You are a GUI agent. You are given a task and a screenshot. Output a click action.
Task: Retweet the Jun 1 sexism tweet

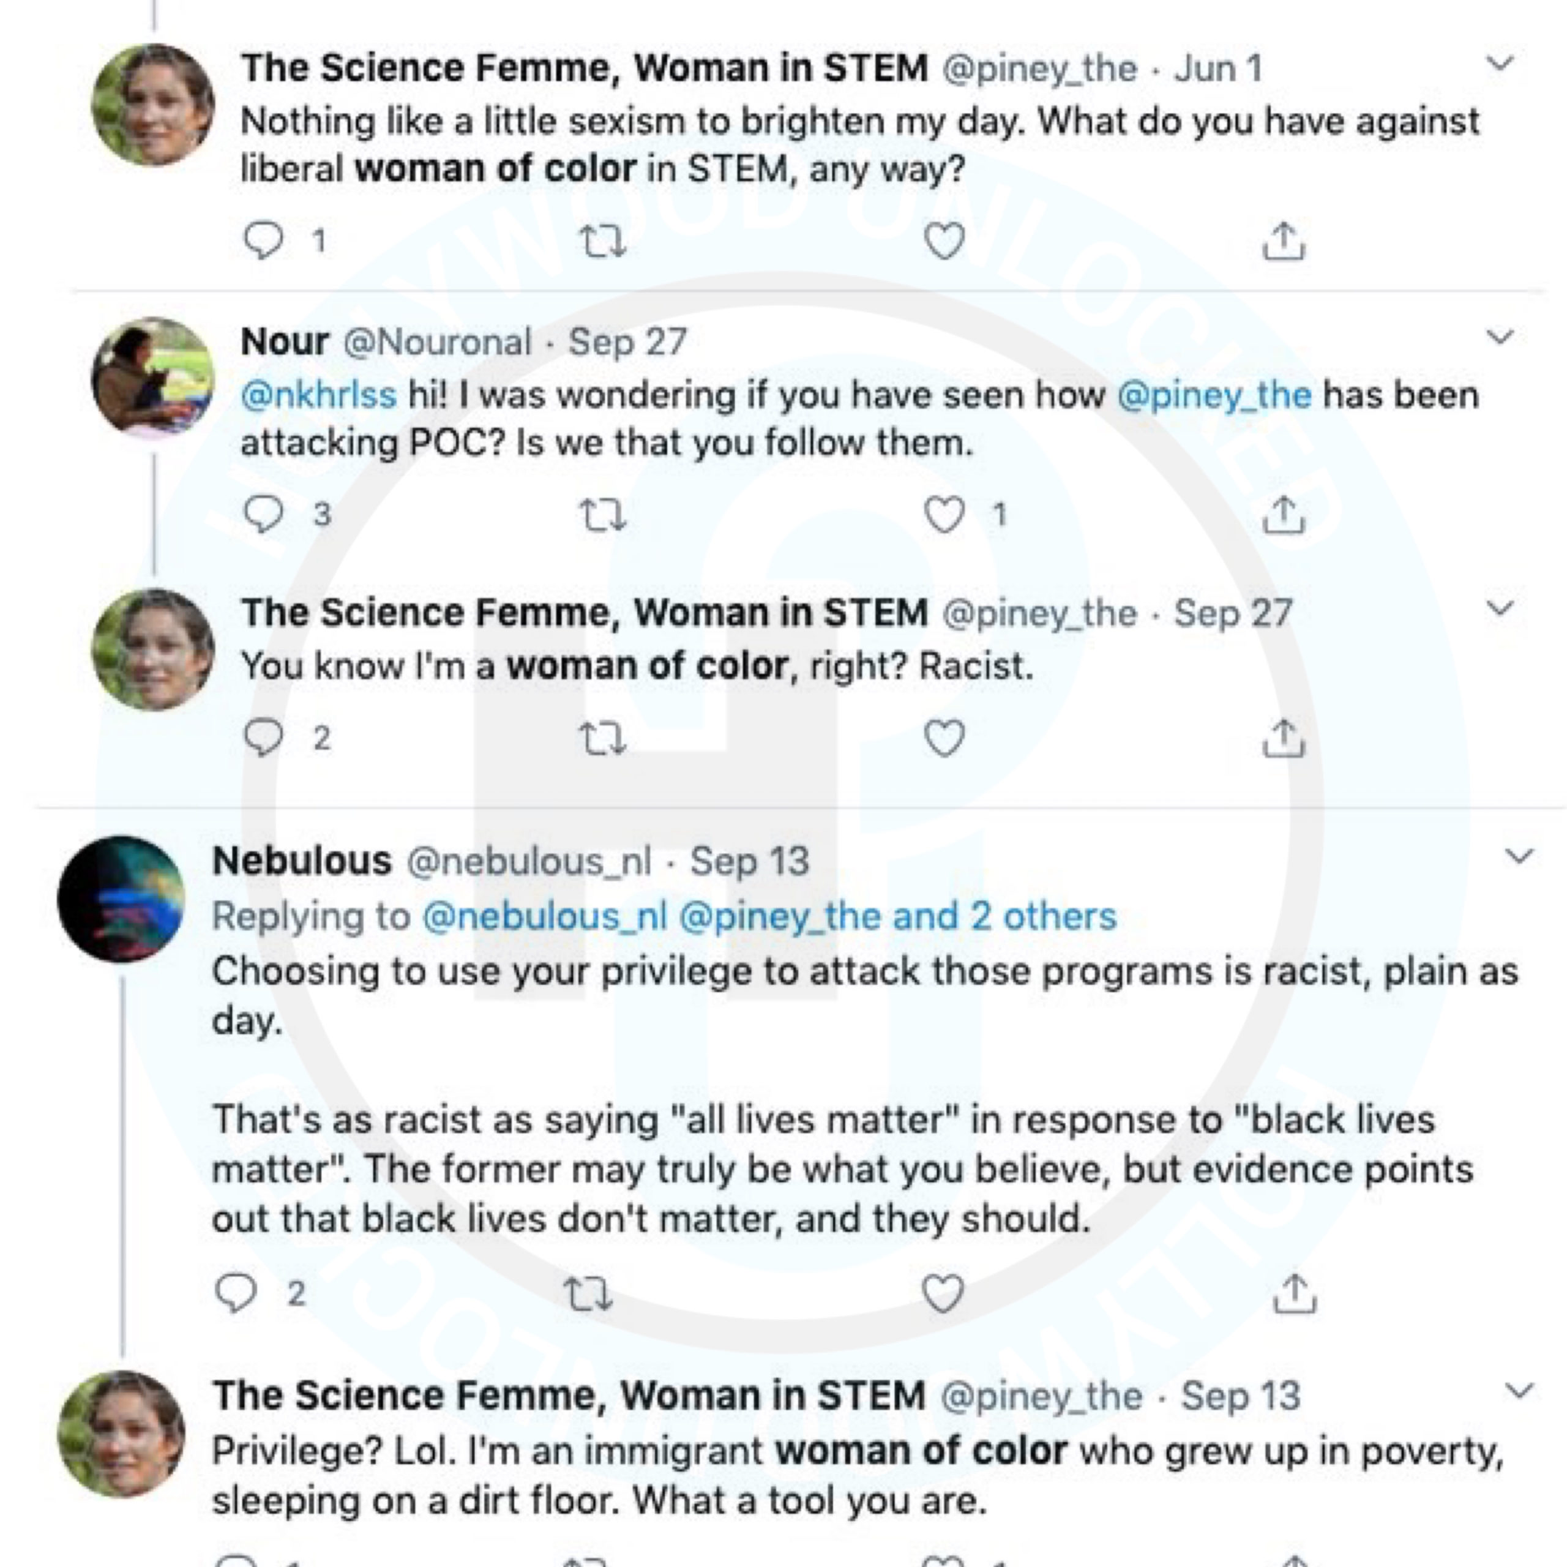point(603,242)
